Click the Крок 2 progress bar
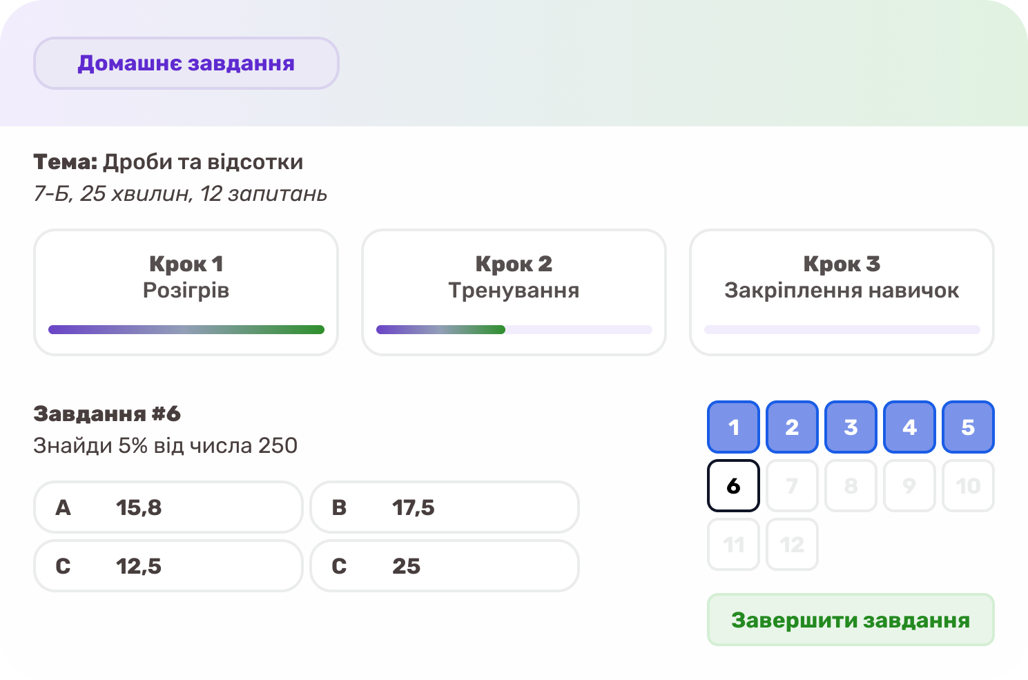This screenshot has width=1028, height=680. point(514,330)
